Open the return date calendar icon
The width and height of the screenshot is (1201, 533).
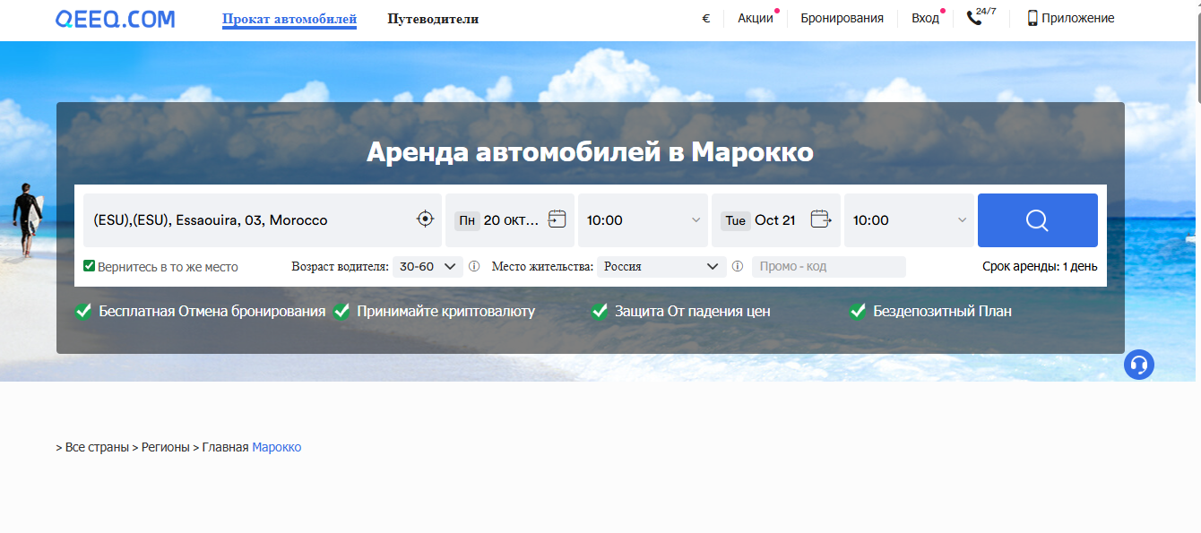click(x=820, y=219)
